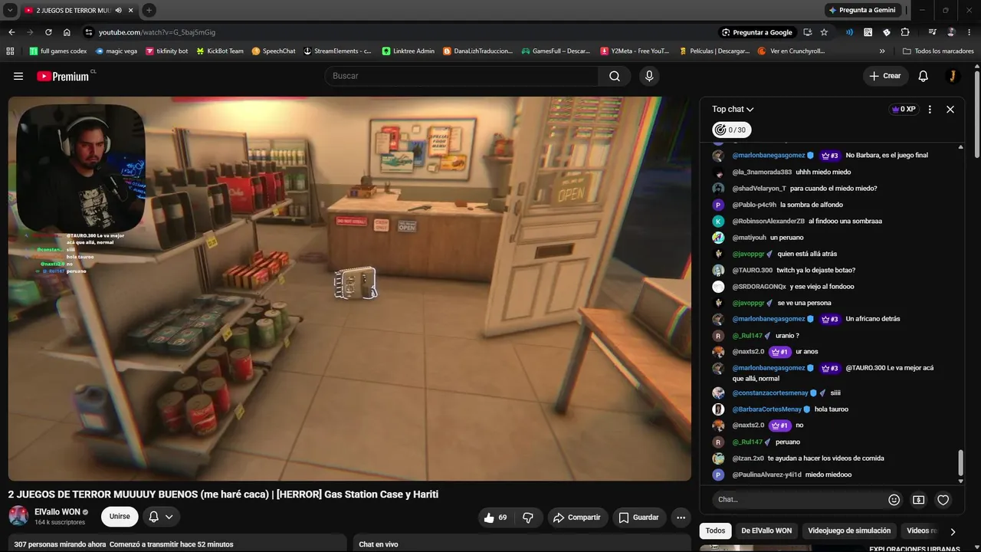Go back in browser history
This screenshot has height=552, width=981.
pyautogui.click(x=11, y=32)
